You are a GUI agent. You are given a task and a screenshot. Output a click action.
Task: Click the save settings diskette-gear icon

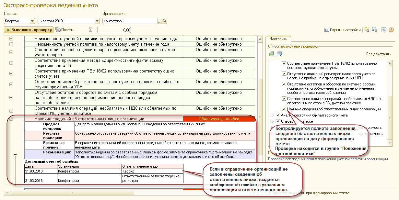coord(374,30)
